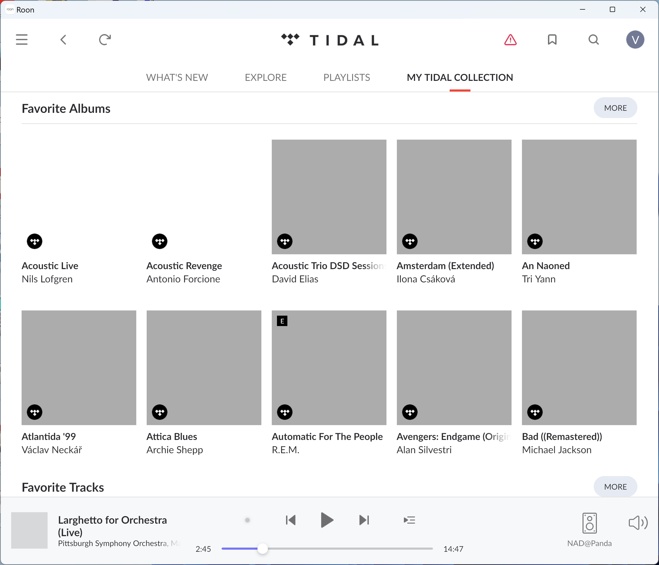Open the NAD@Panda zone speaker icon
This screenshot has width=659, height=565.
click(589, 523)
